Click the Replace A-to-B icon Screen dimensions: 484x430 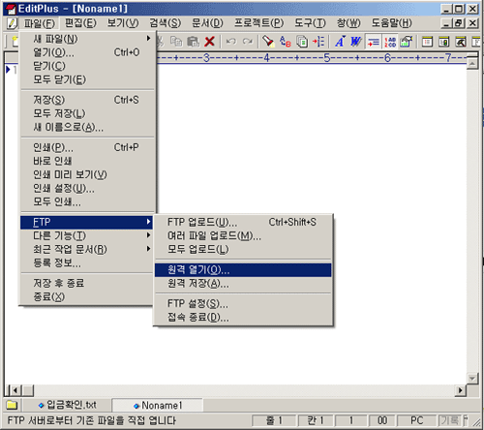pos(286,42)
